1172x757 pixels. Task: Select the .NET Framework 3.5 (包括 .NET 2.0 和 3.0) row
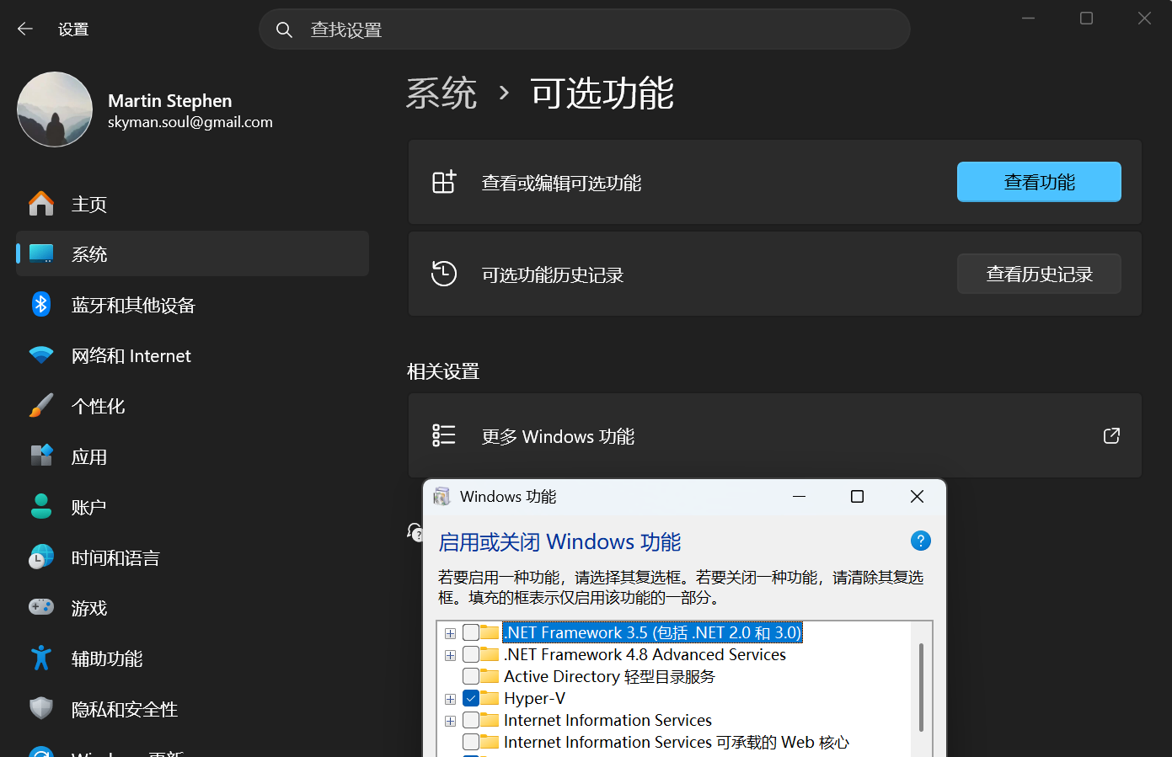point(653,632)
